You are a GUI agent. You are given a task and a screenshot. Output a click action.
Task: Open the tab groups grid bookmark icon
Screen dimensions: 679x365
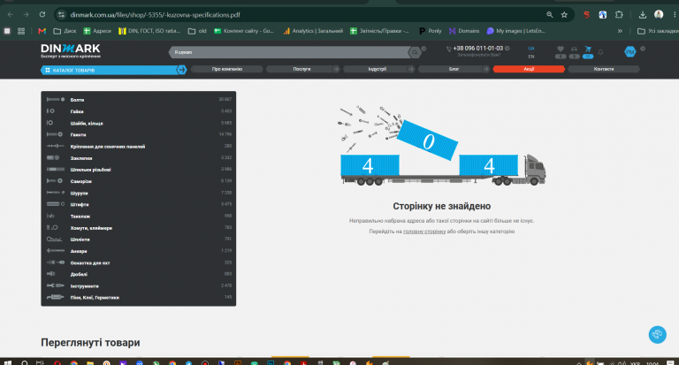point(21,31)
